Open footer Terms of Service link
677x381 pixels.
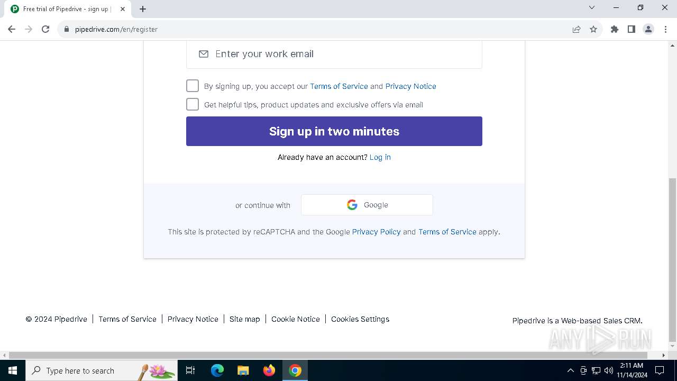127,319
